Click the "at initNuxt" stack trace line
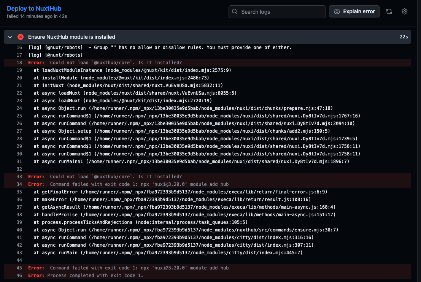 (x=128, y=86)
